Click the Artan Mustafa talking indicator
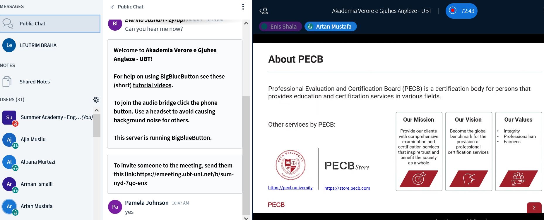The image size is (544, 220). [331, 27]
